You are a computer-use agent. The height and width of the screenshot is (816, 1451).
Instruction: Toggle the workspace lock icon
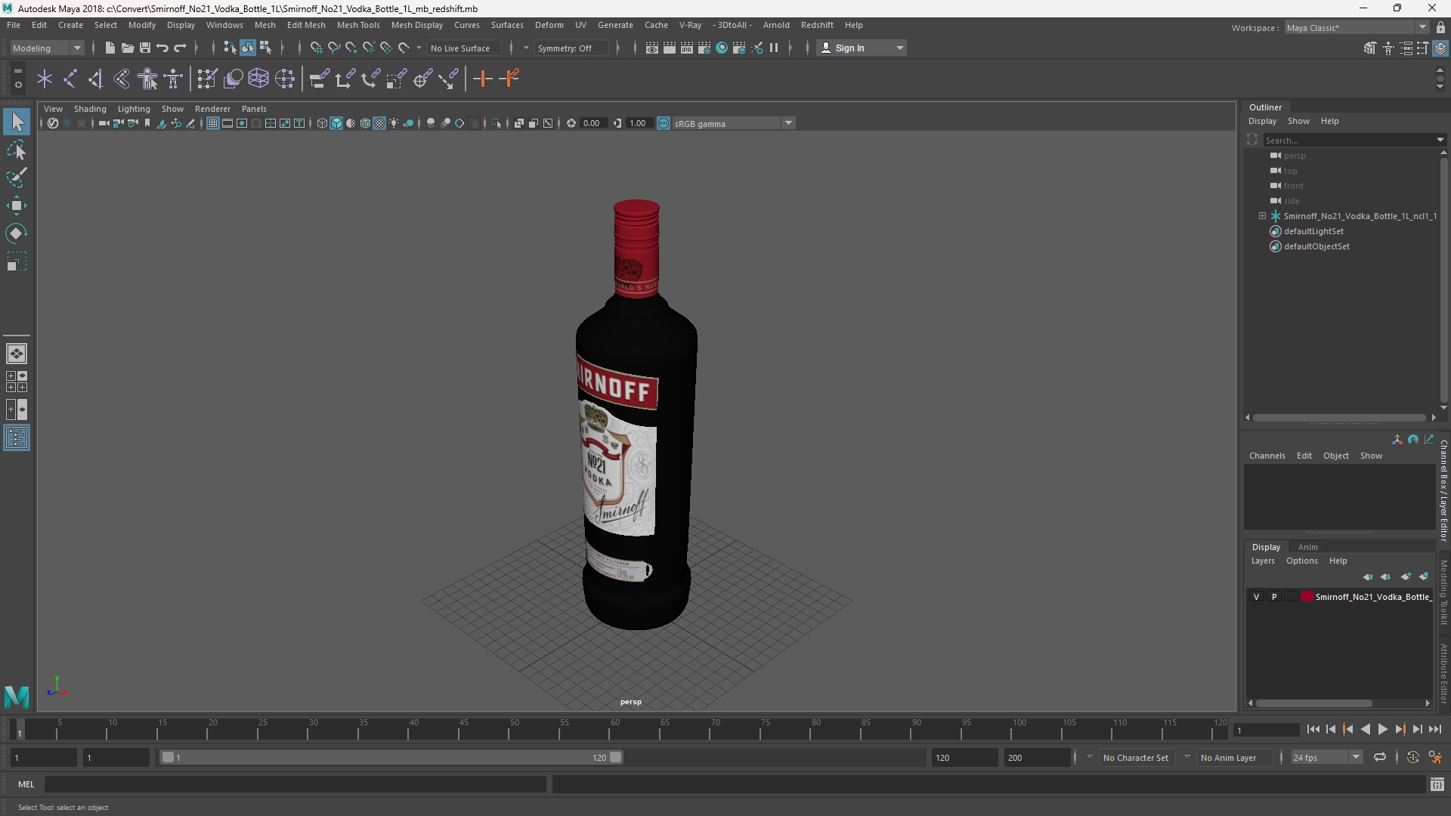pos(1440,27)
